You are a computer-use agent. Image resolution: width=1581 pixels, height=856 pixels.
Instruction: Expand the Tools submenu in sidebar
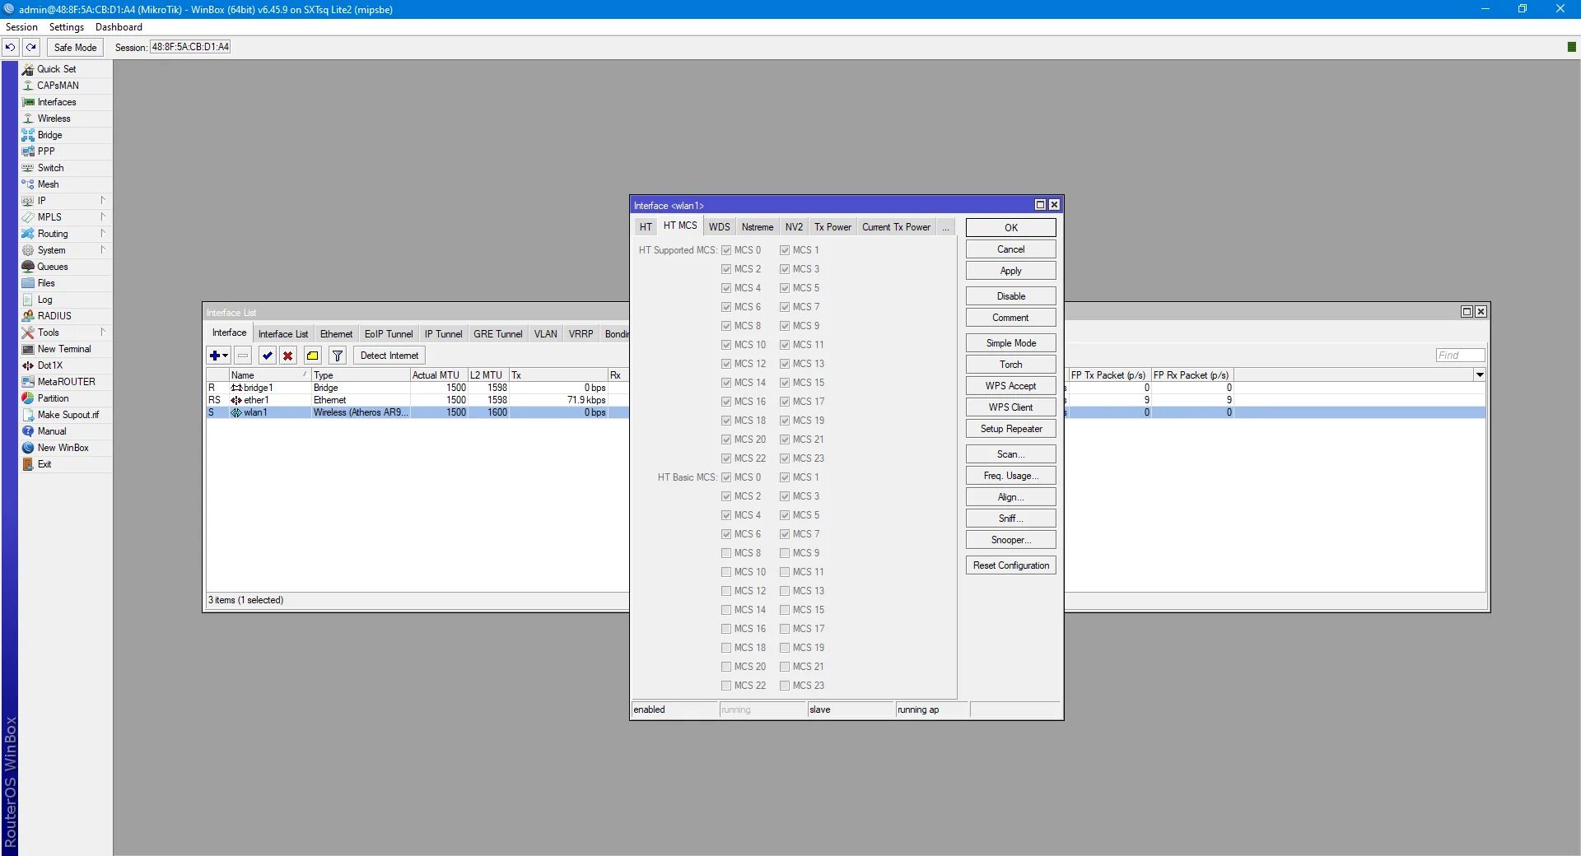click(x=103, y=333)
